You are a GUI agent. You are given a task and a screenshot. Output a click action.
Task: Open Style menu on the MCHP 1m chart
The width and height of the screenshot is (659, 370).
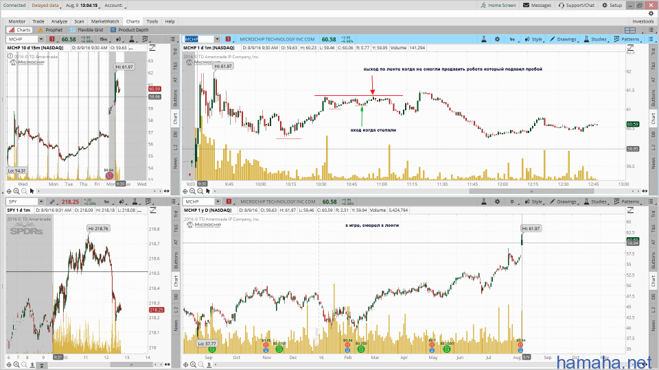pyautogui.click(x=534, y=40)
